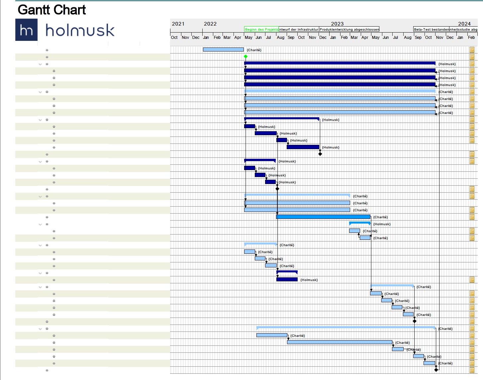Open the note icon next to the last {Charité} row

472,363
